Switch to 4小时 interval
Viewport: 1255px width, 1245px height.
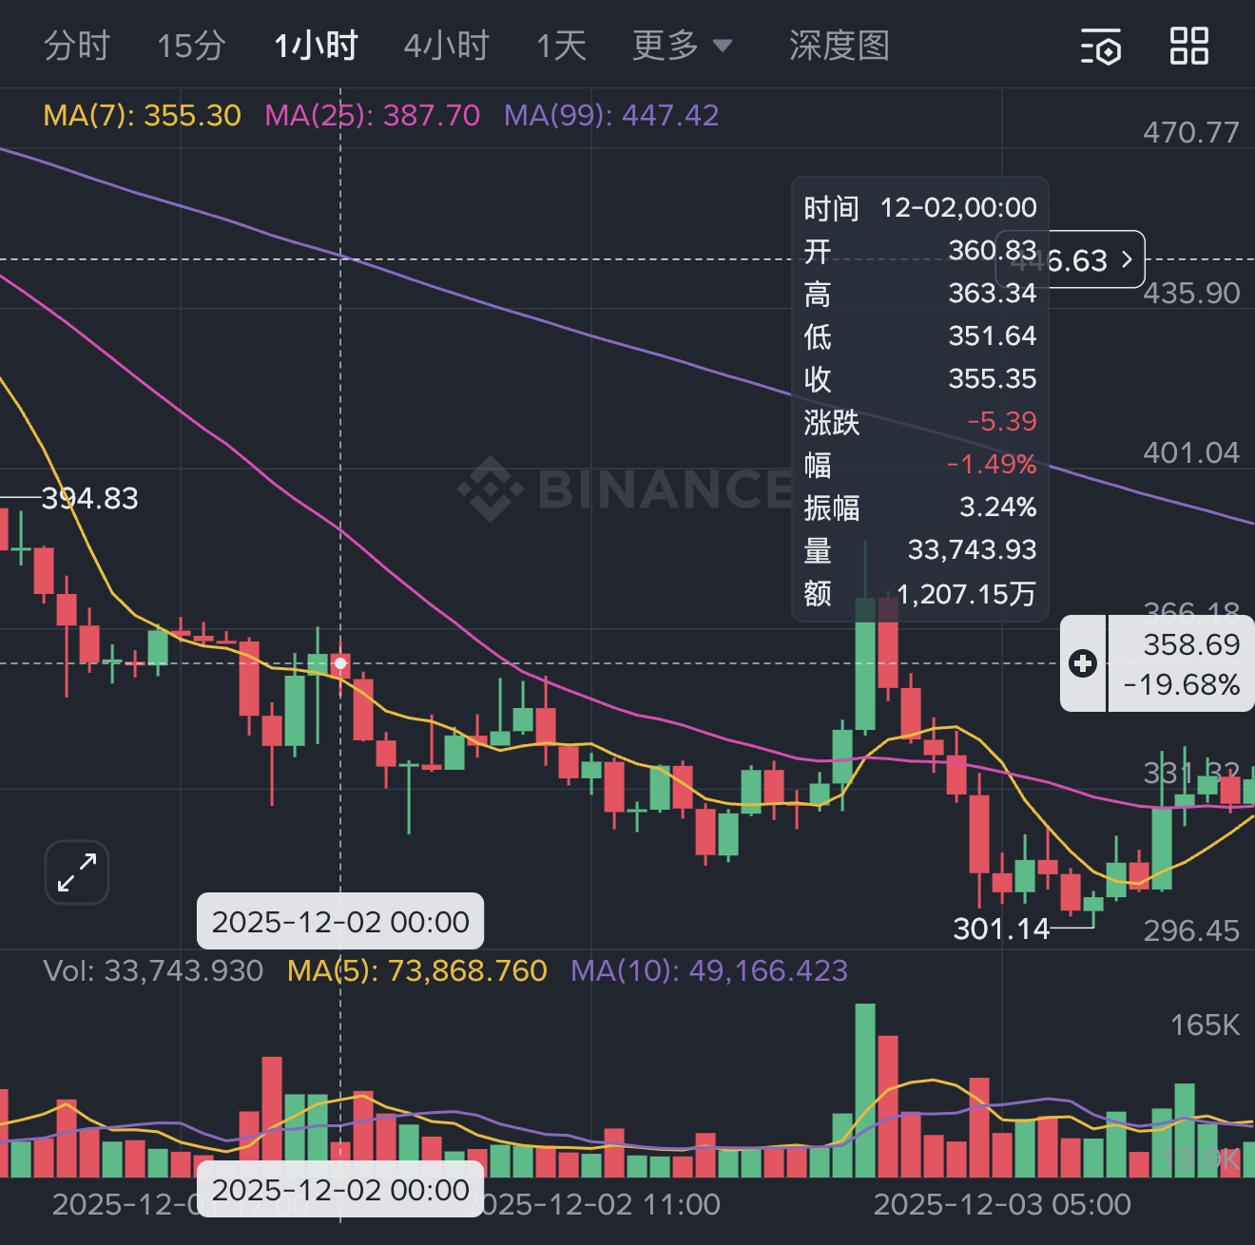446,46
